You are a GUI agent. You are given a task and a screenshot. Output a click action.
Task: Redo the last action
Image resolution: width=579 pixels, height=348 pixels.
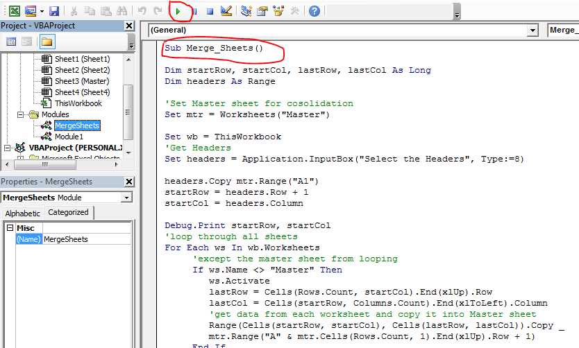158,11
